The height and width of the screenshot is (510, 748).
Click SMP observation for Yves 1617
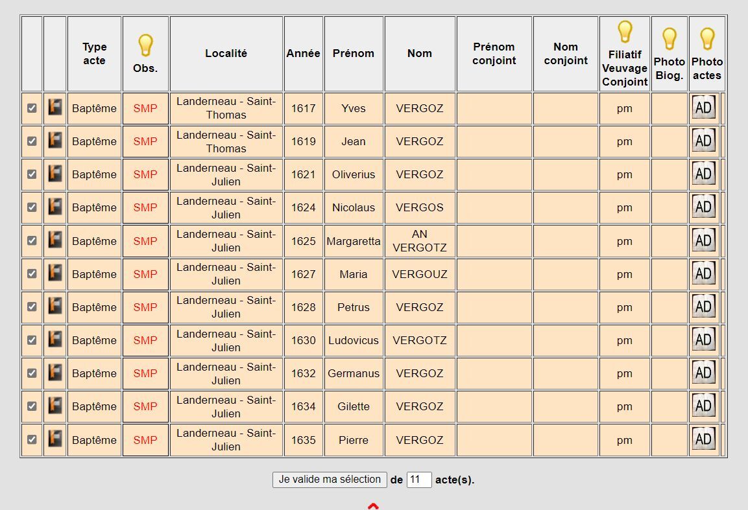(145, 109)
